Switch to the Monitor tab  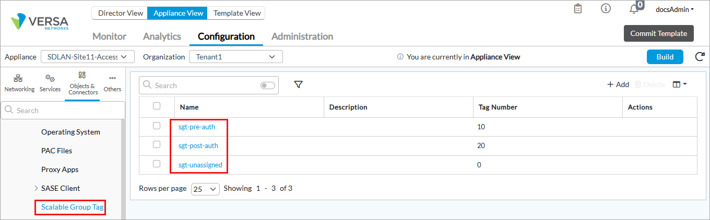point(109,36)
